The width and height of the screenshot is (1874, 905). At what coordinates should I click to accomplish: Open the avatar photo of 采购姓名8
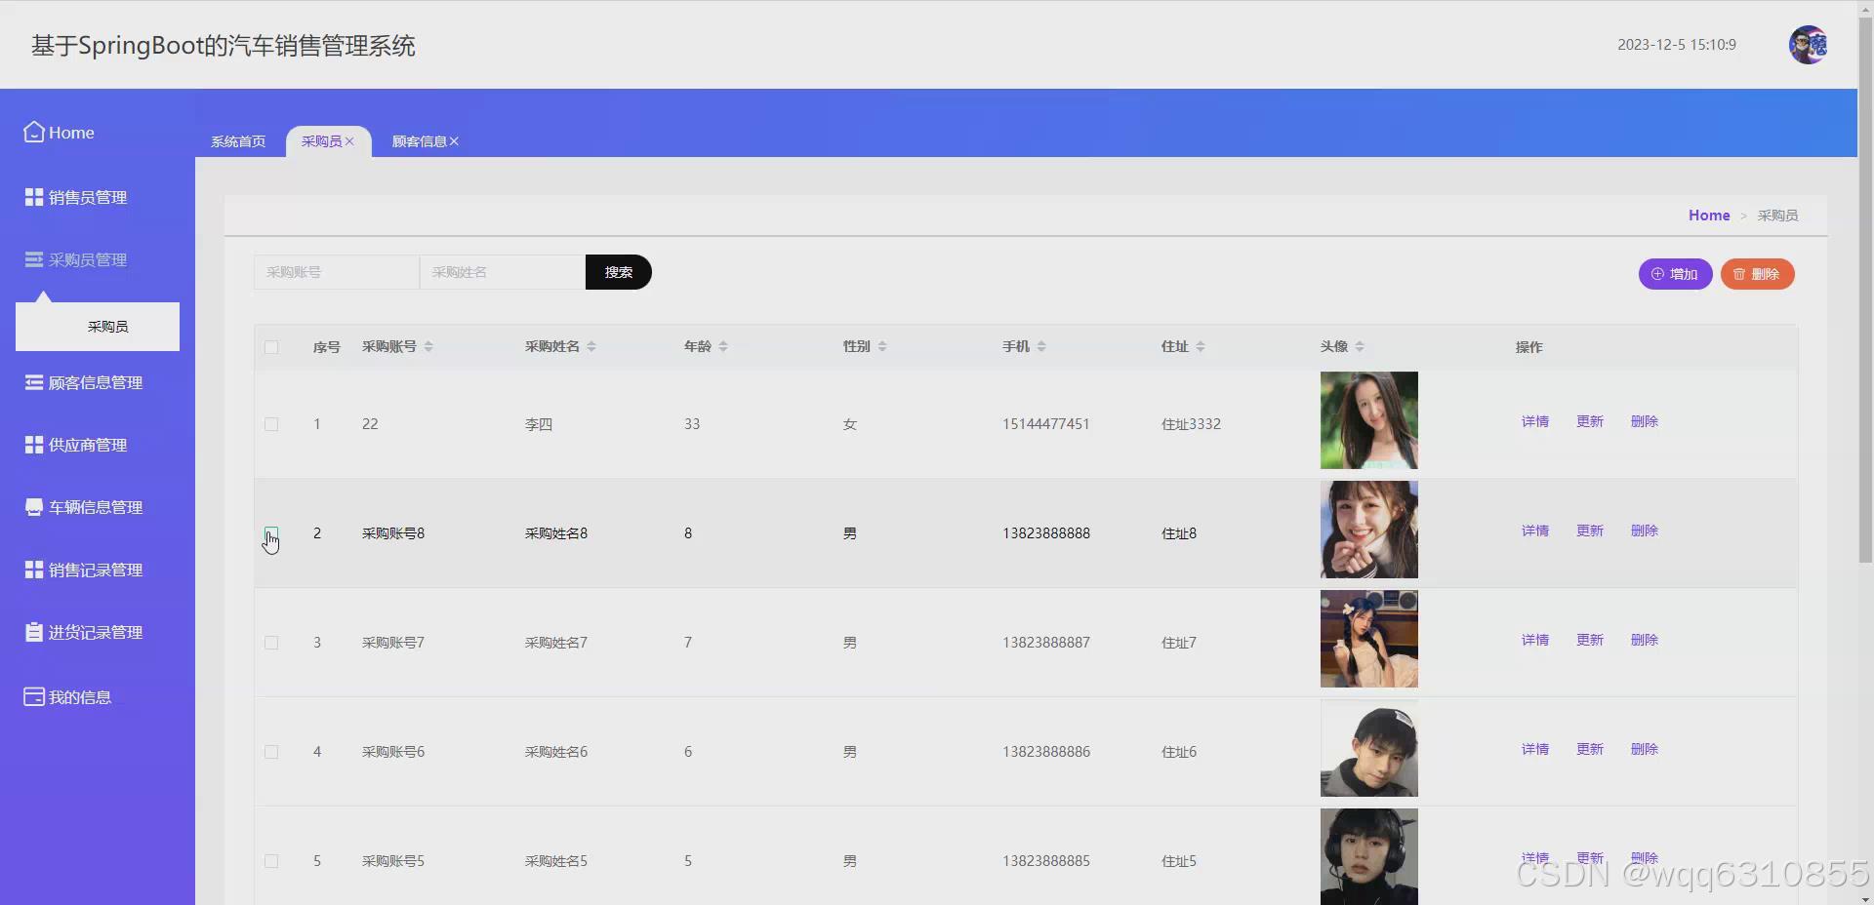coord(1369,530)
